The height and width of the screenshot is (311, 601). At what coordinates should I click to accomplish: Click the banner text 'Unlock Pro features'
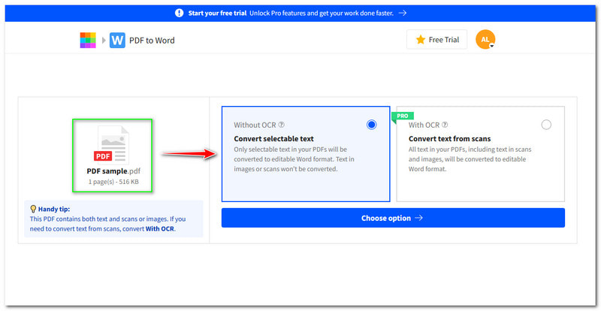tap(277, 13)
